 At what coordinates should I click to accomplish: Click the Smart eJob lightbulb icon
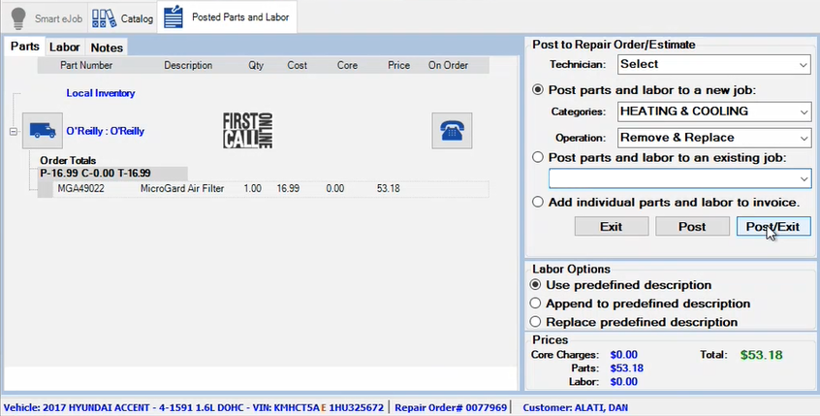pos(17,18)
